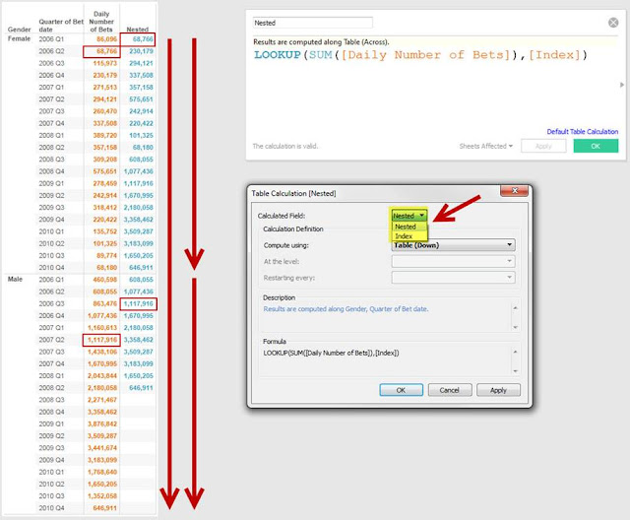The height and width of the screenshot is (520, 630).
Task: Click the 'Daily Number of Bets' column header
Action: tap(101, 22)
